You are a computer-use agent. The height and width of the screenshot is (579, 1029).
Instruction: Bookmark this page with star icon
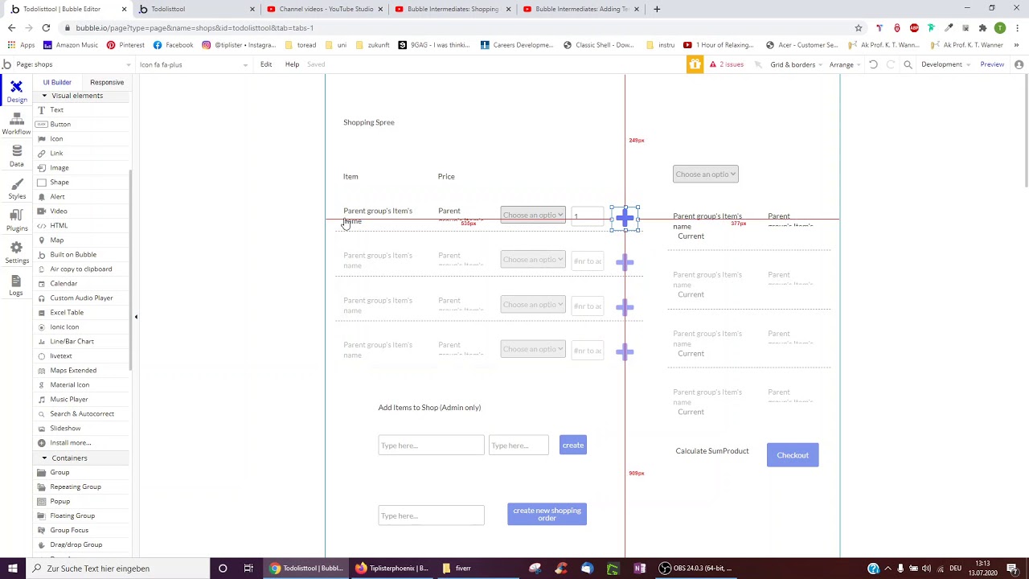[x=859, y=27]
